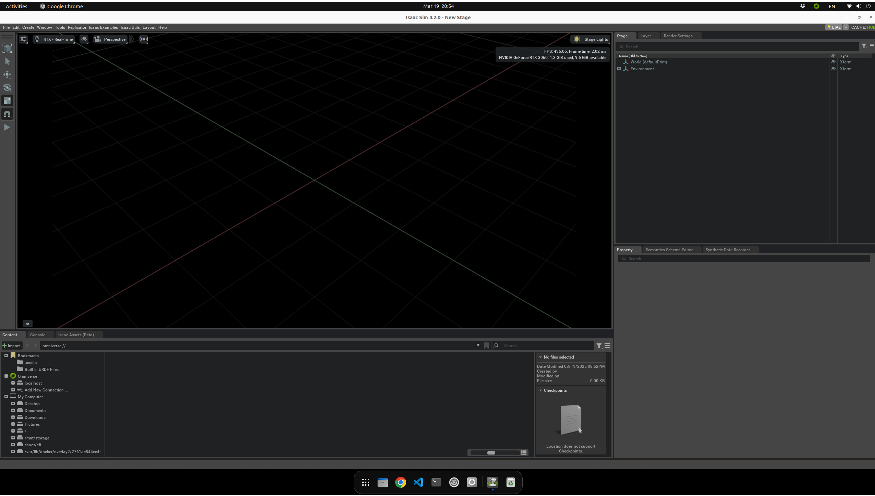Screen dimensions: 875x496
Task: Switch content view to list mode
Action: [x=523, y=453]
